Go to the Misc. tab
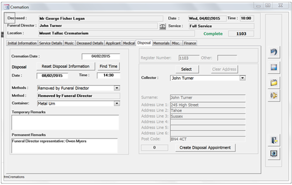 pos(176,43)
